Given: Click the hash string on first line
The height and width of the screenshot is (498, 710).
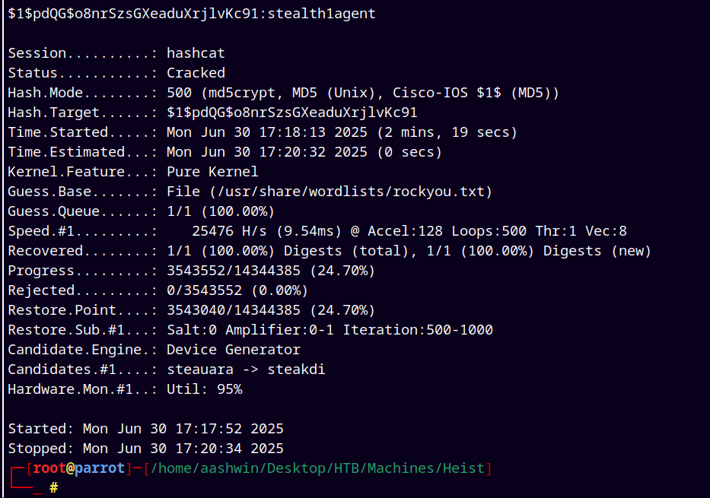Looking at the screenshot, I should [x=133, y=14].
